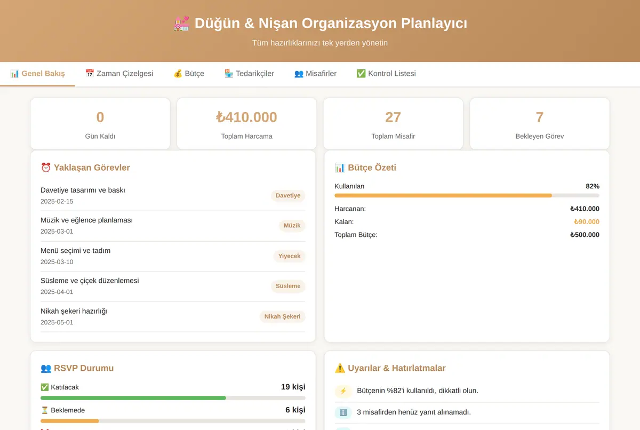The width and height of the screenshot is (640, 430).
Task: Click the date 2025-05-01
Action: point(57,322)
